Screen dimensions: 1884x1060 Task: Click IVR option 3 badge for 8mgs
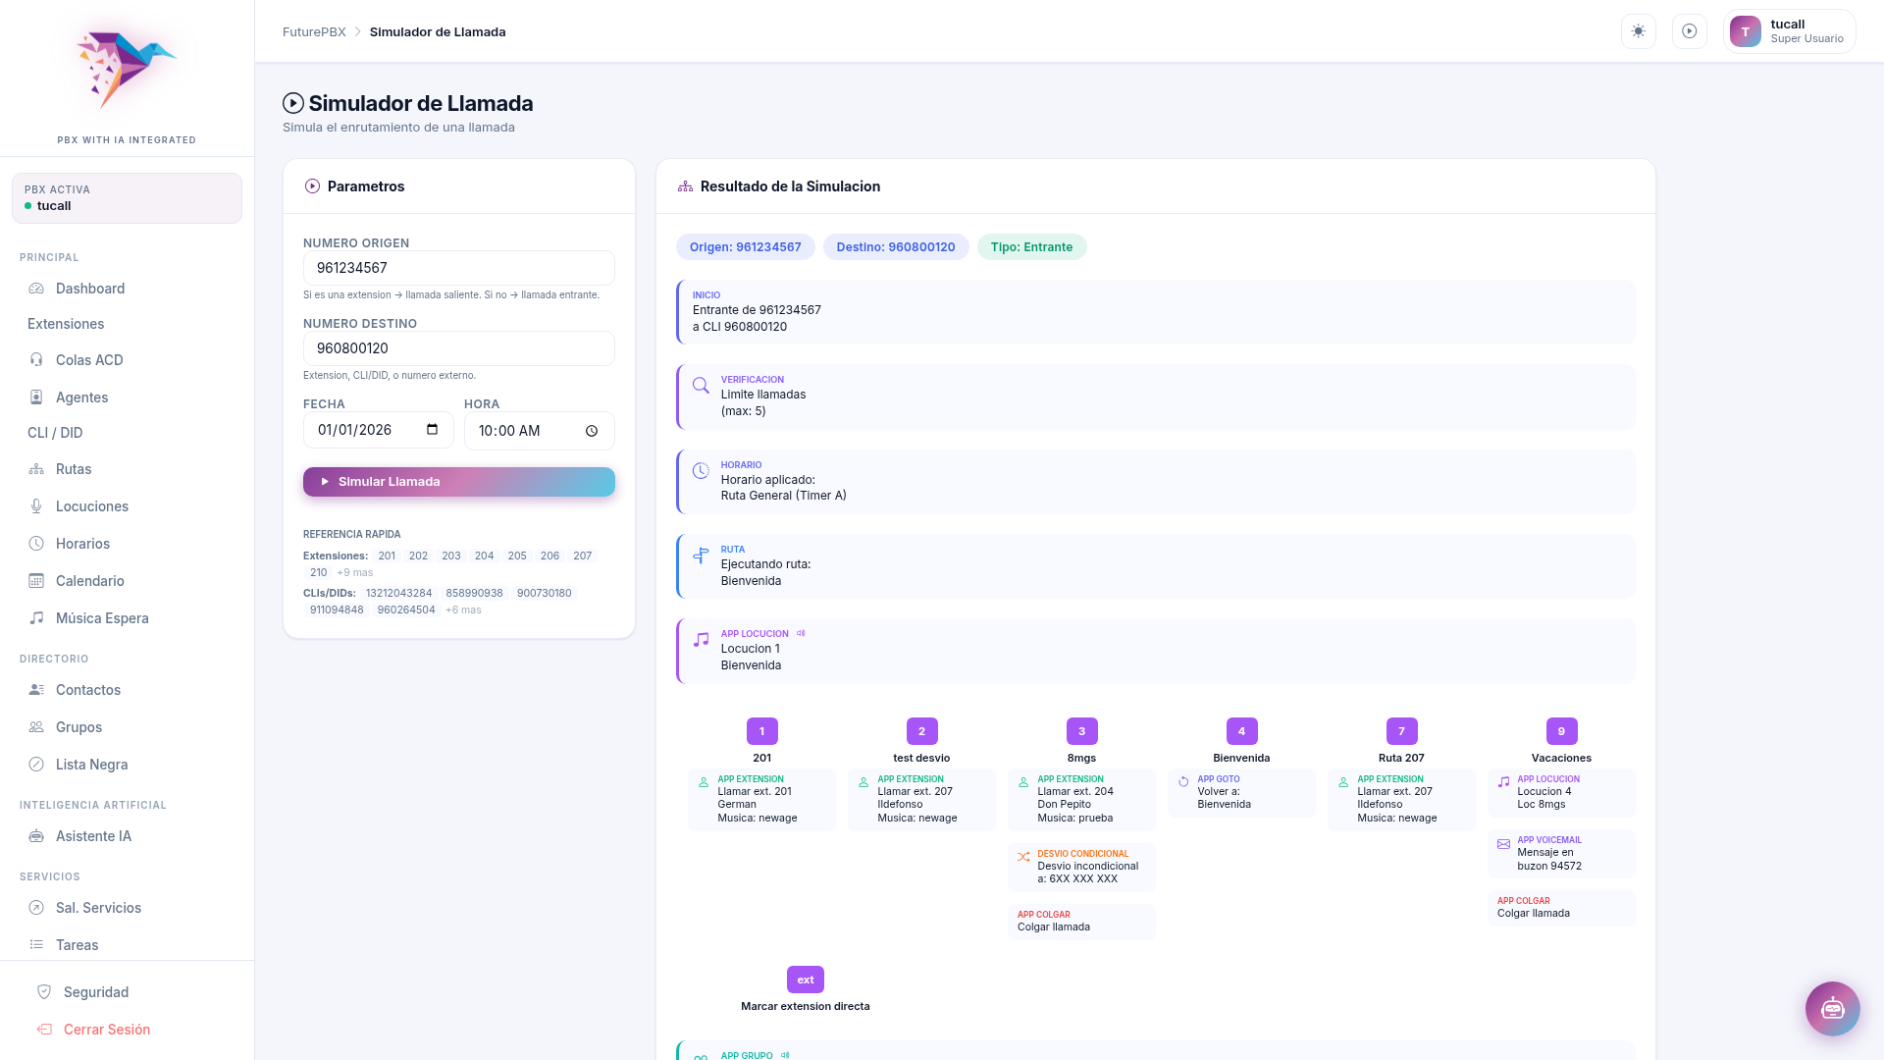[1081, 731]
